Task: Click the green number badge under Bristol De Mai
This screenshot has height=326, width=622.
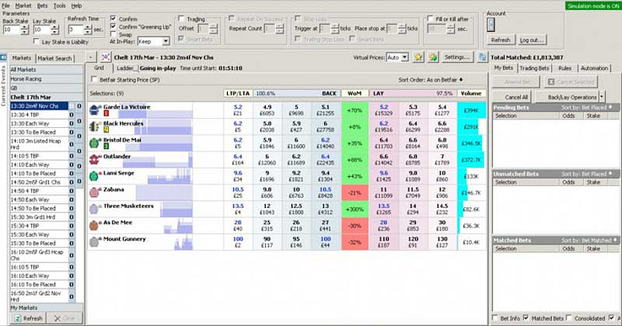Action: tap(105, 147)
